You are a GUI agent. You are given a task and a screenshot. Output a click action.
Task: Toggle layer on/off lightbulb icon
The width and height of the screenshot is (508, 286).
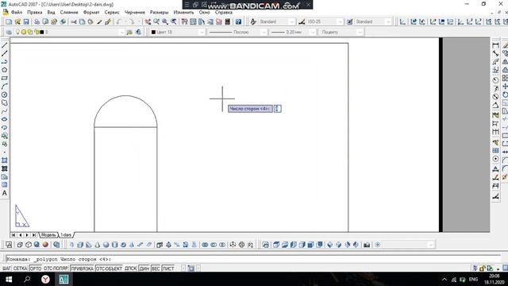pyautogui.click(x=17, y=32)
